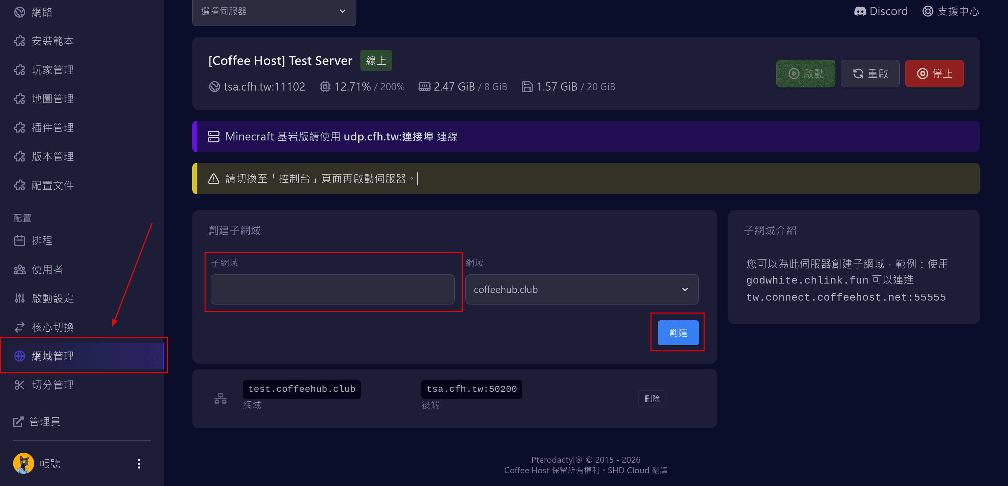
Task: Click the globe icon beside tsa.cfh.tw:11102
Action: pyautogui.click(x=214, y=87)
